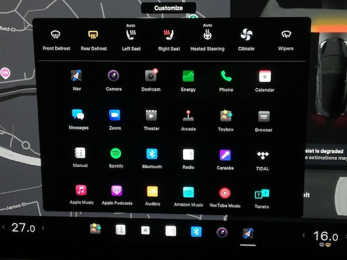The image size is (347, 260).
Task: Open Camera from the bottom dock
Action: (222, 231)
